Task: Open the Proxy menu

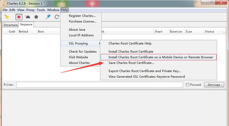Action: click(x=30, y=10)
